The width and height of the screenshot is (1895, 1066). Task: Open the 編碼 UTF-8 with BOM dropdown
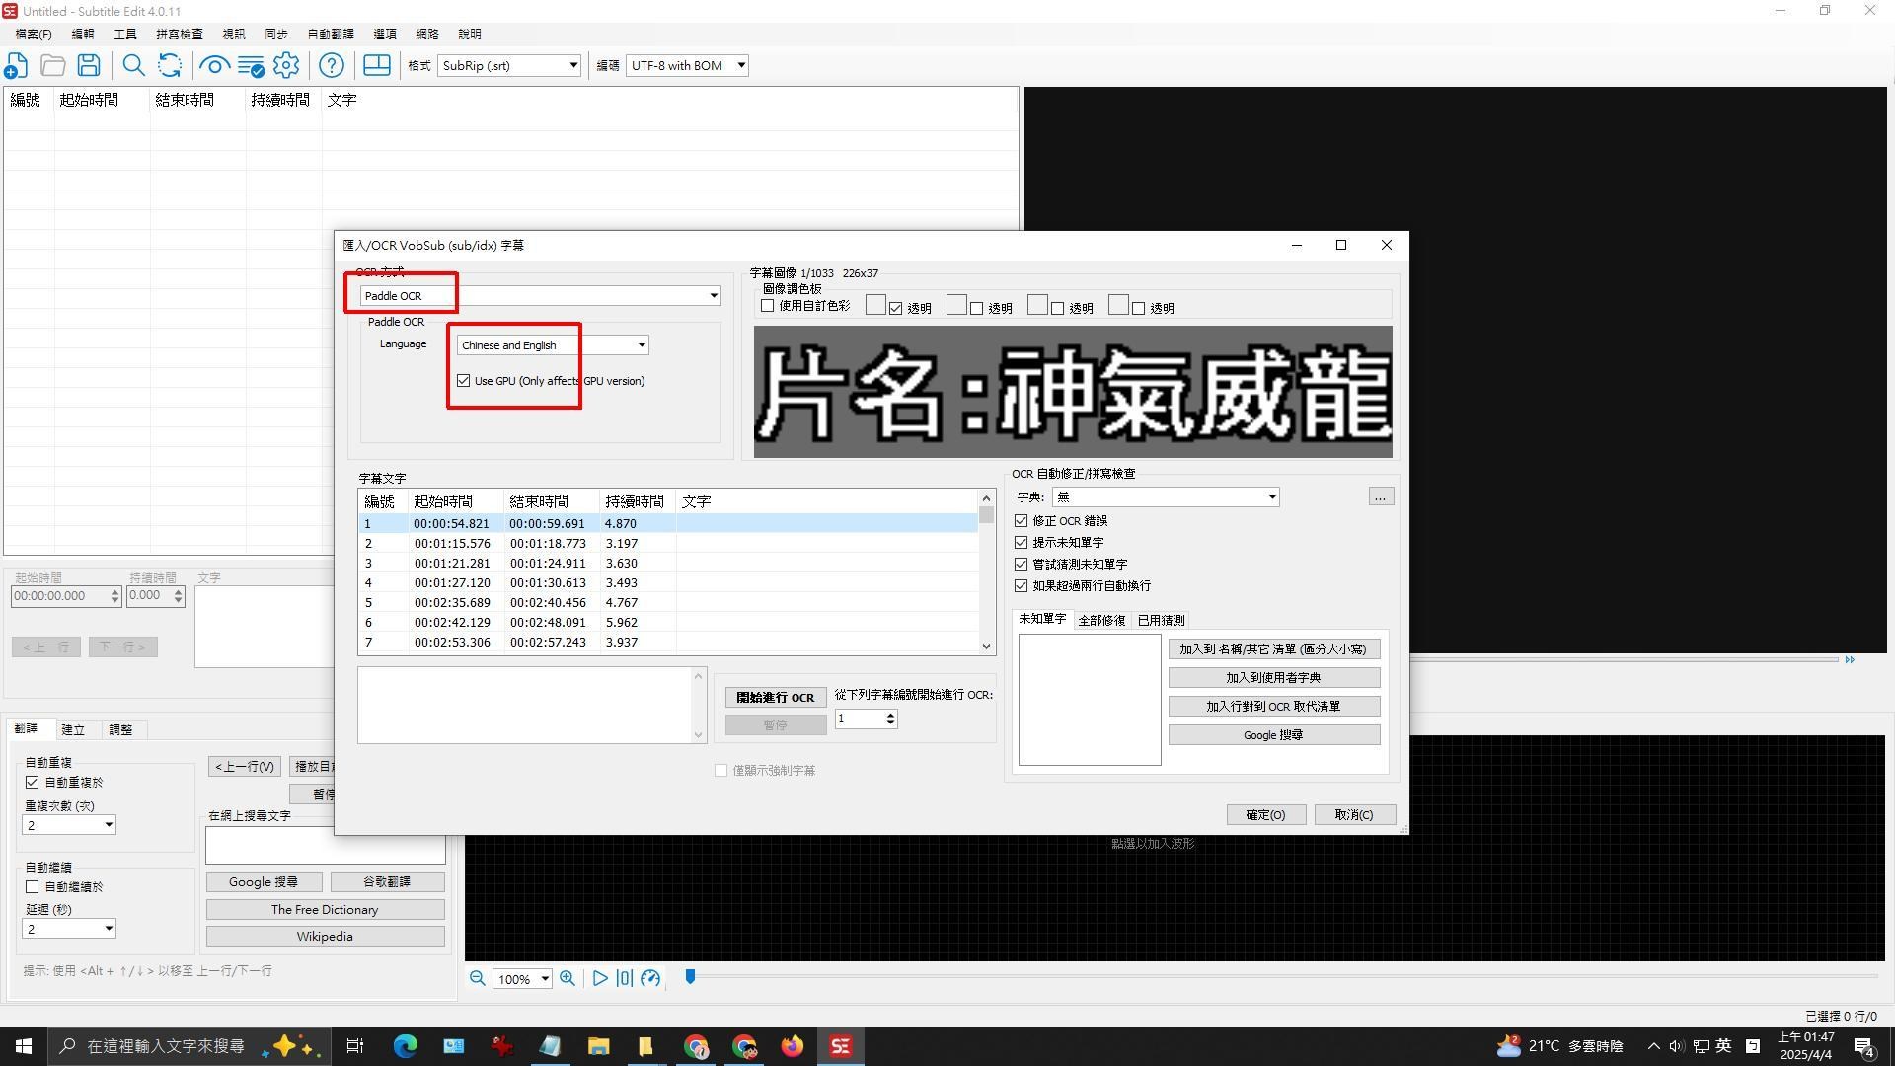click(x=739, y=65)
